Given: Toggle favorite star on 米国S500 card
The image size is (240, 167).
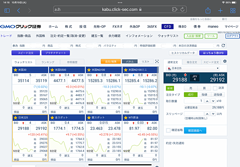Looking at the screenshot, I should [x=52, y=70].
